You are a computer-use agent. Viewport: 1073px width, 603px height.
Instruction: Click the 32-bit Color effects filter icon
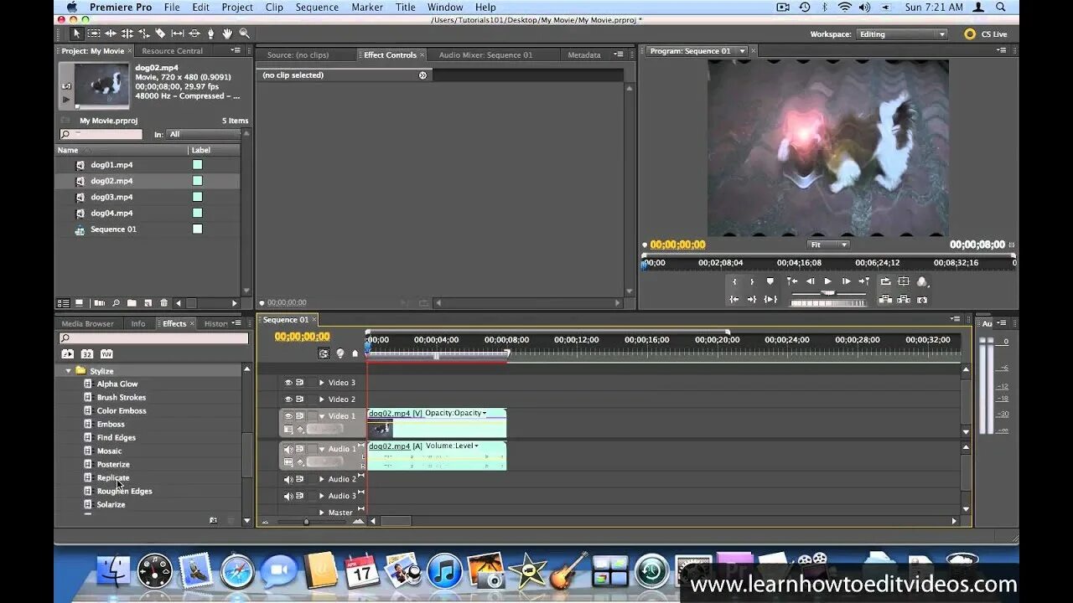pos(87,354)
